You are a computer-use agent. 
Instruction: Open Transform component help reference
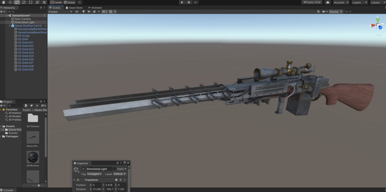pos(116,180)
